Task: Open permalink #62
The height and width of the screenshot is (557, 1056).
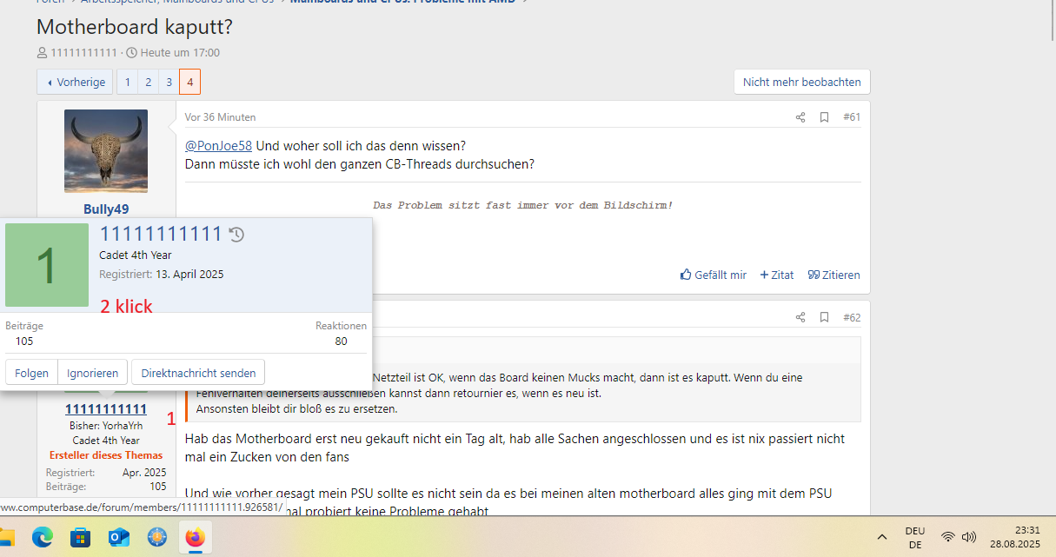Action: [852, 317]
